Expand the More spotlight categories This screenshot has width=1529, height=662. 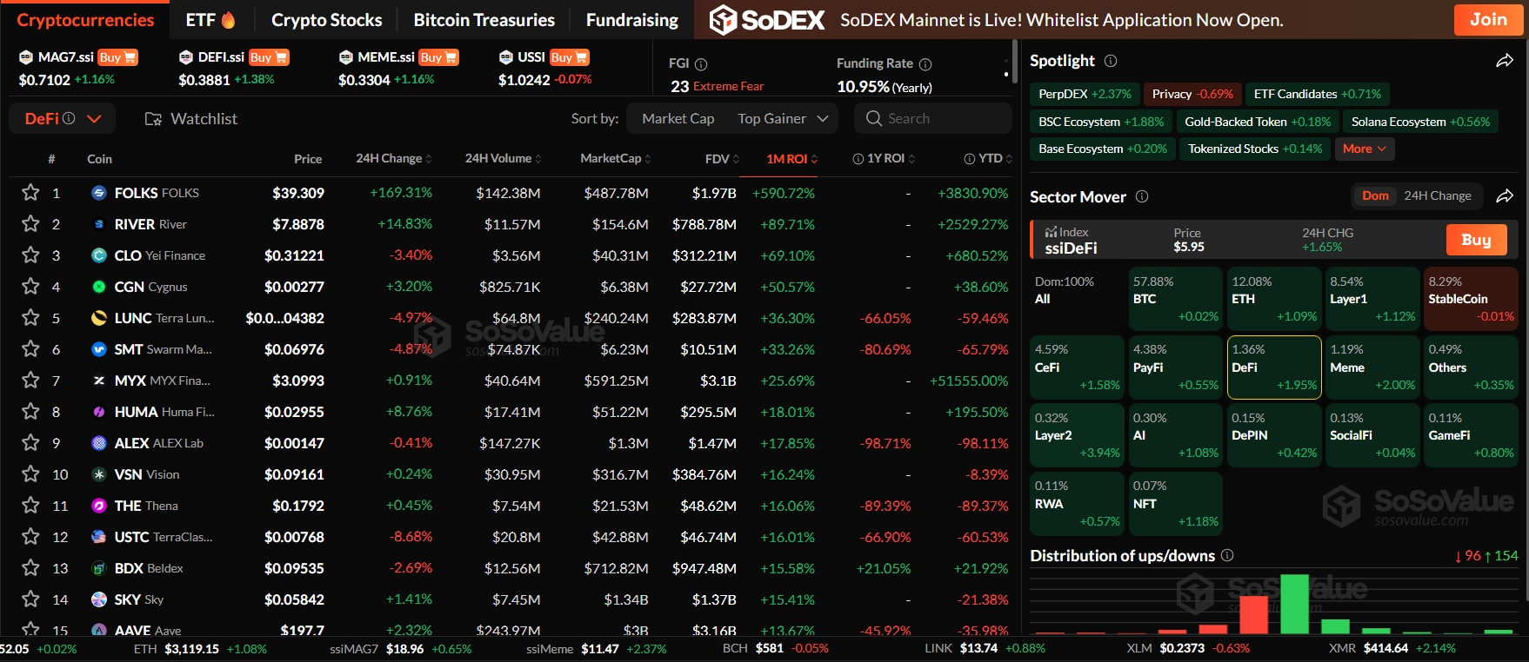pos(1364,149)
